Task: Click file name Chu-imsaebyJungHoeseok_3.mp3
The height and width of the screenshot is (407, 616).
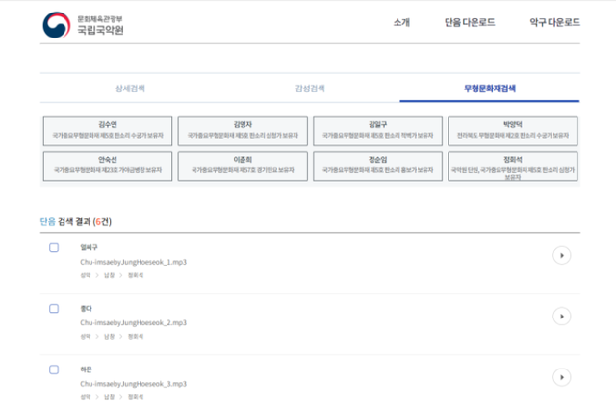Action: tap(133, 384)
